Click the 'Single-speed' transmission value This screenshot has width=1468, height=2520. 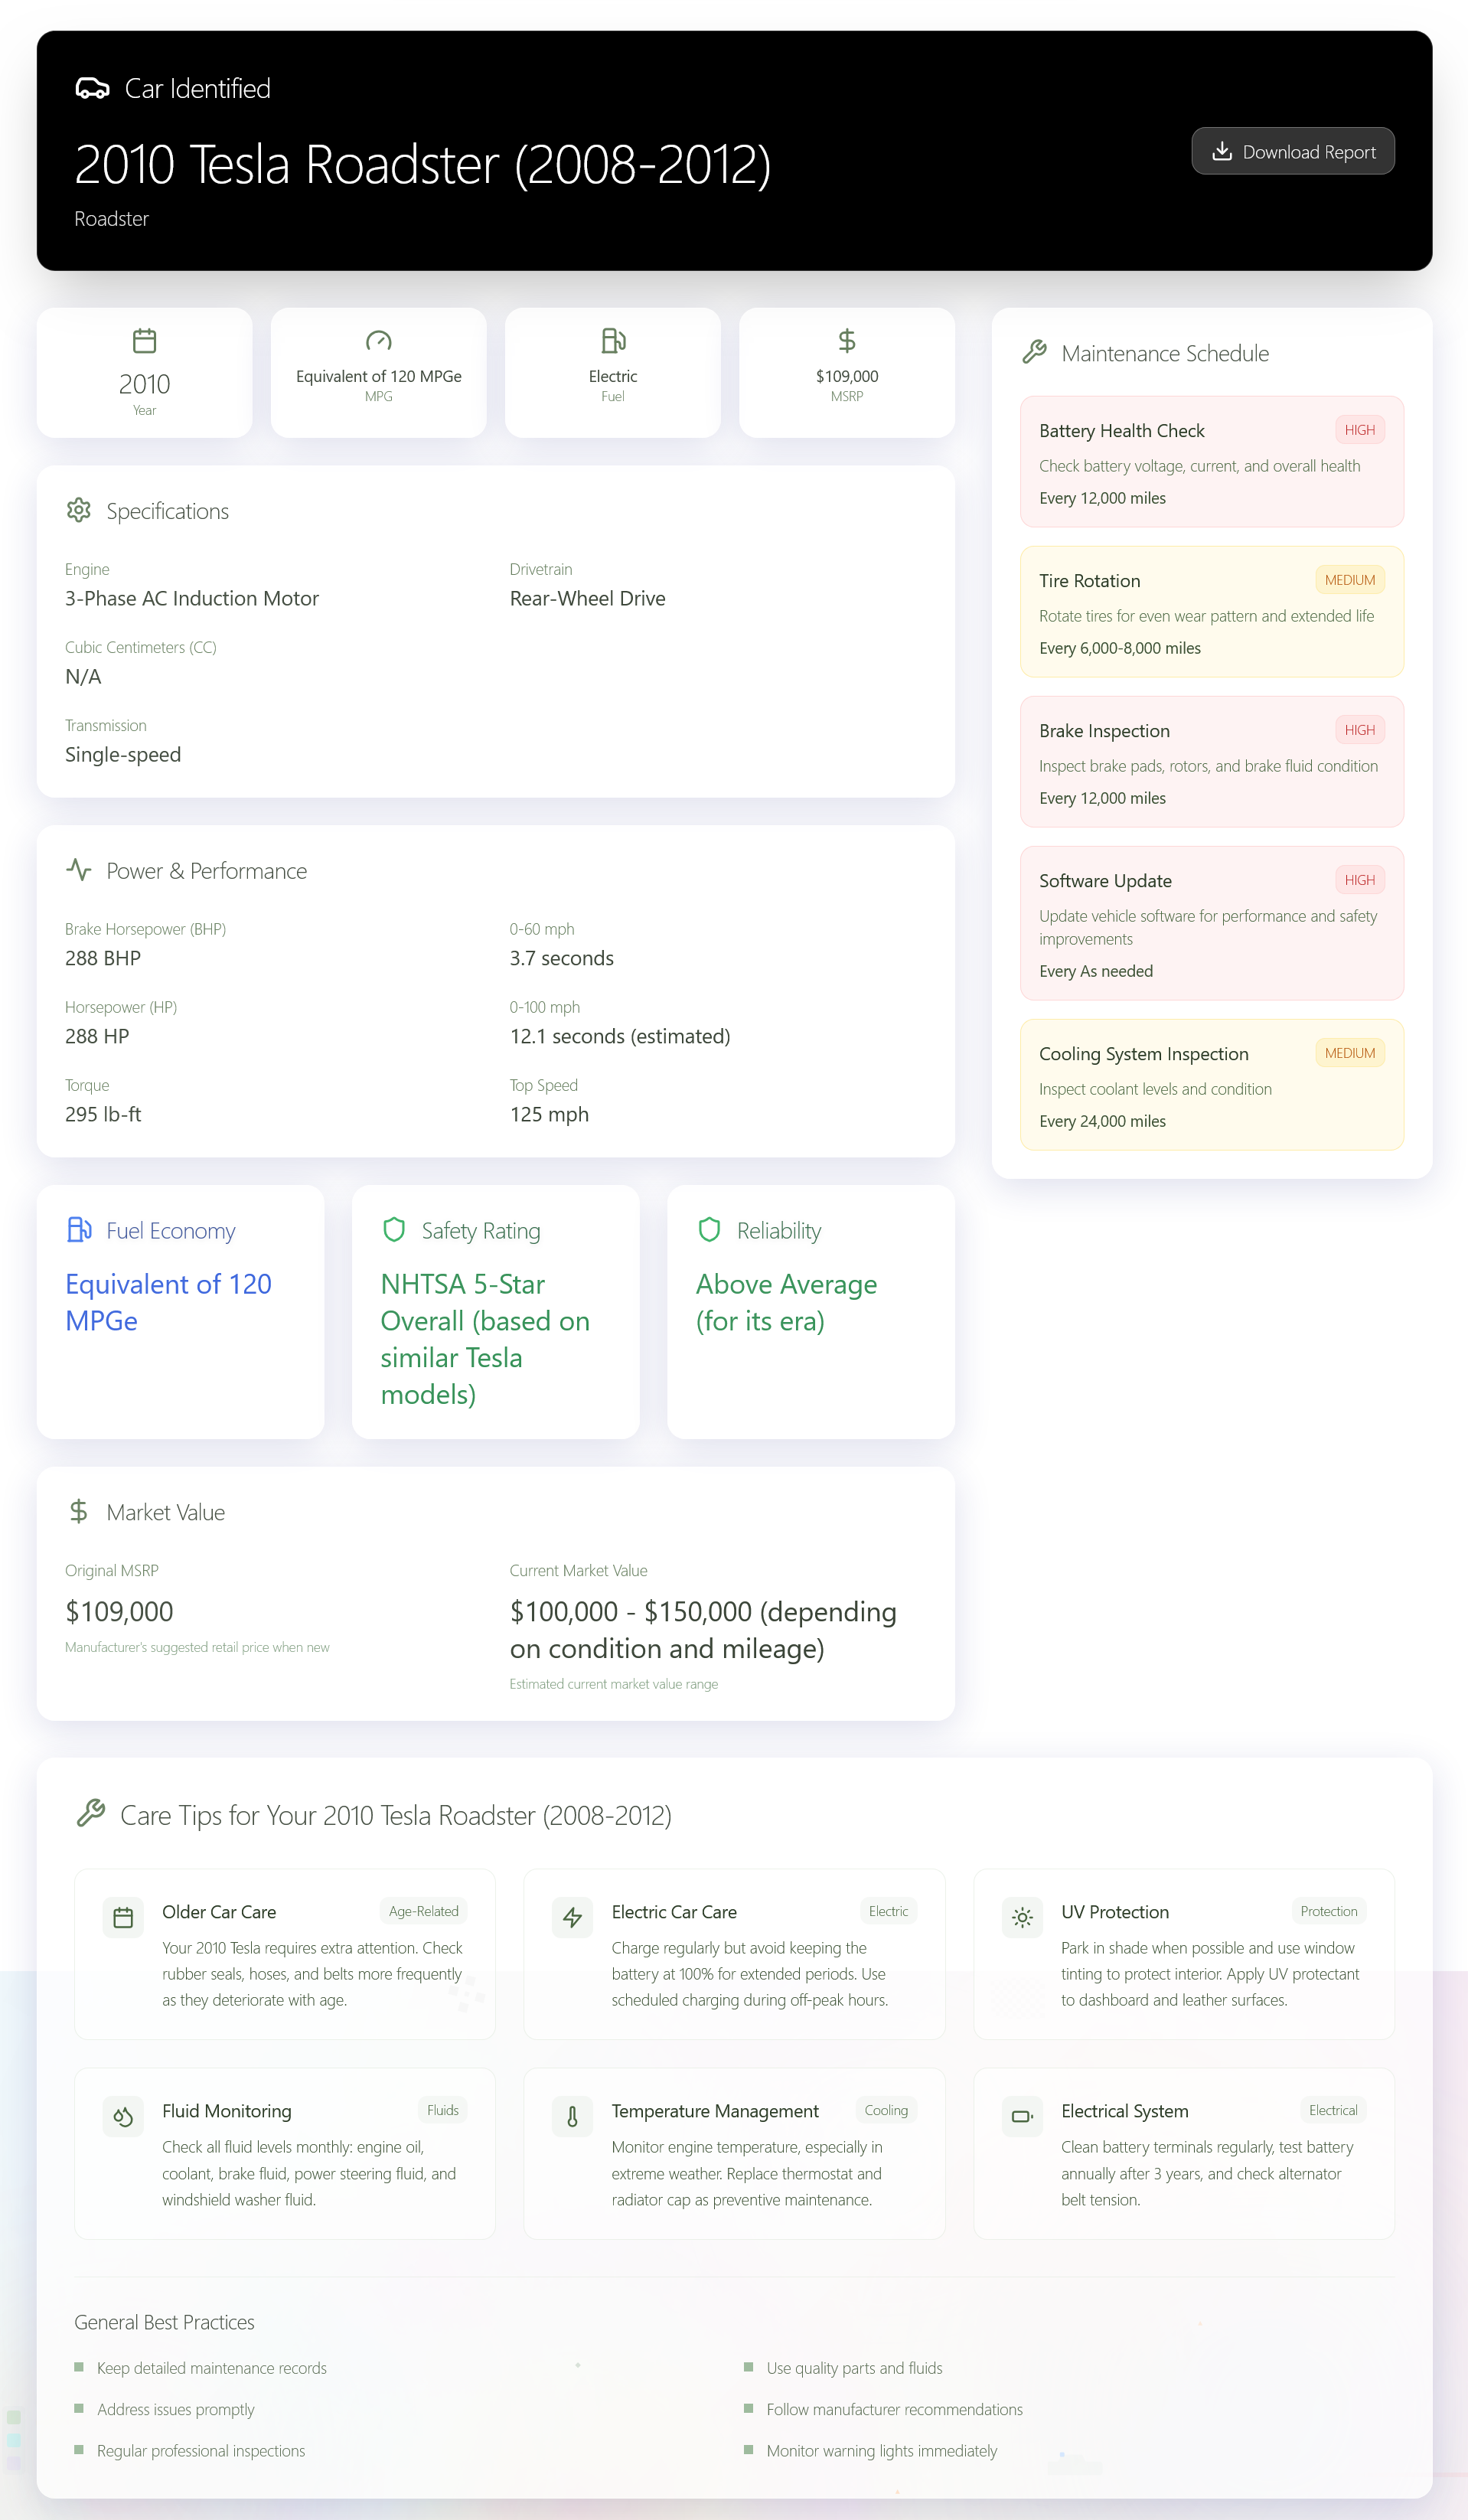pos(123,754)
